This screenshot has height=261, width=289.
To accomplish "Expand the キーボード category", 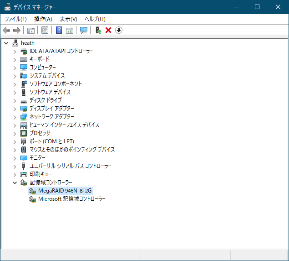I will (x=15, y=60).
